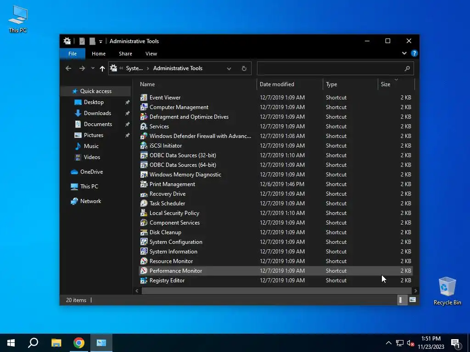Click the Local Security Policy icon
470x352 pixels.
tap(144, 213)
